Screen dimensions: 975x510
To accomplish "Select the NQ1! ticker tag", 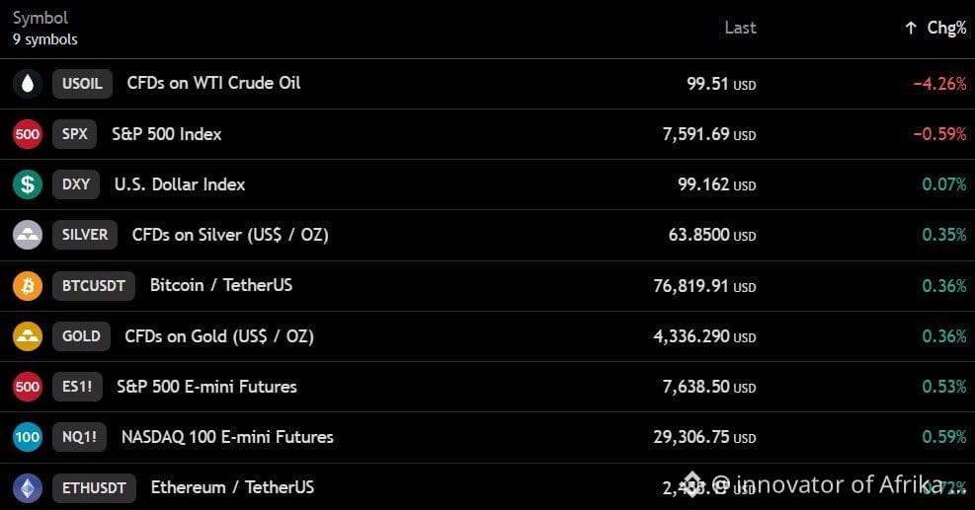I will [x=80, y=437].
